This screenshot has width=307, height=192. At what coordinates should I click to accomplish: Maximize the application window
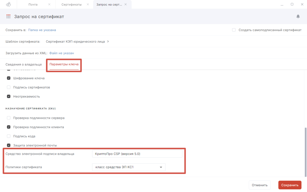click(292, 4)
